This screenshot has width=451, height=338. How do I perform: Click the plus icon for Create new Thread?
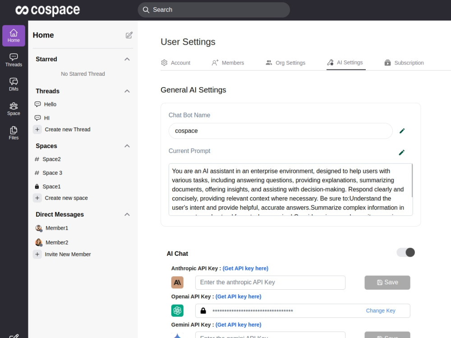point(37,130)
